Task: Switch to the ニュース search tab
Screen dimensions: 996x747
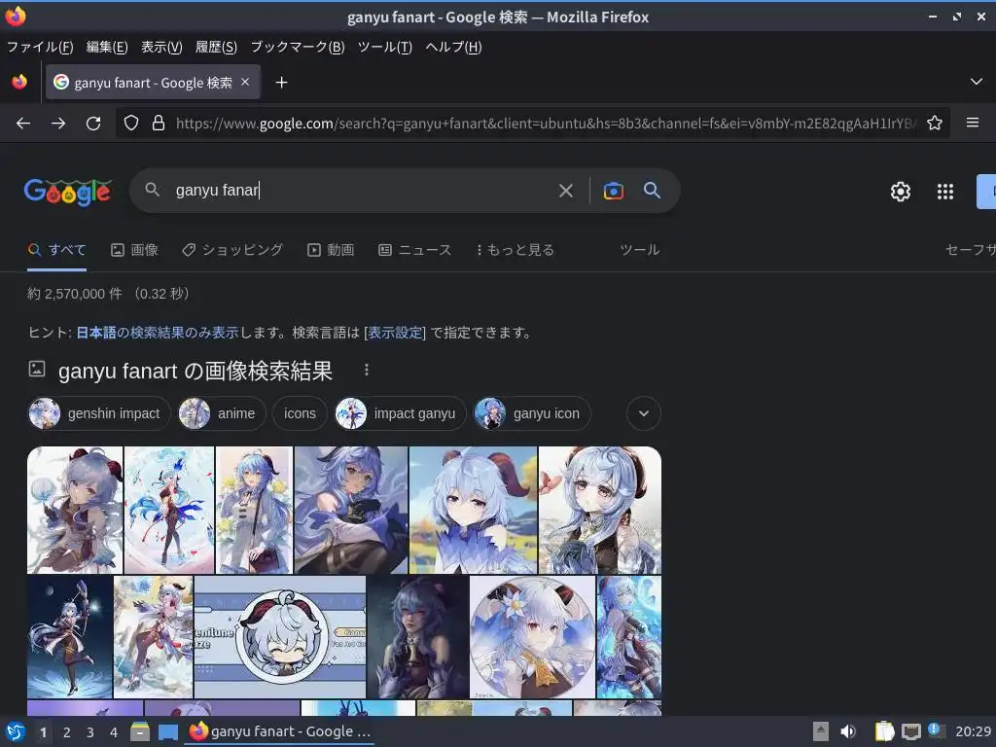Action: tap(414, 250)
